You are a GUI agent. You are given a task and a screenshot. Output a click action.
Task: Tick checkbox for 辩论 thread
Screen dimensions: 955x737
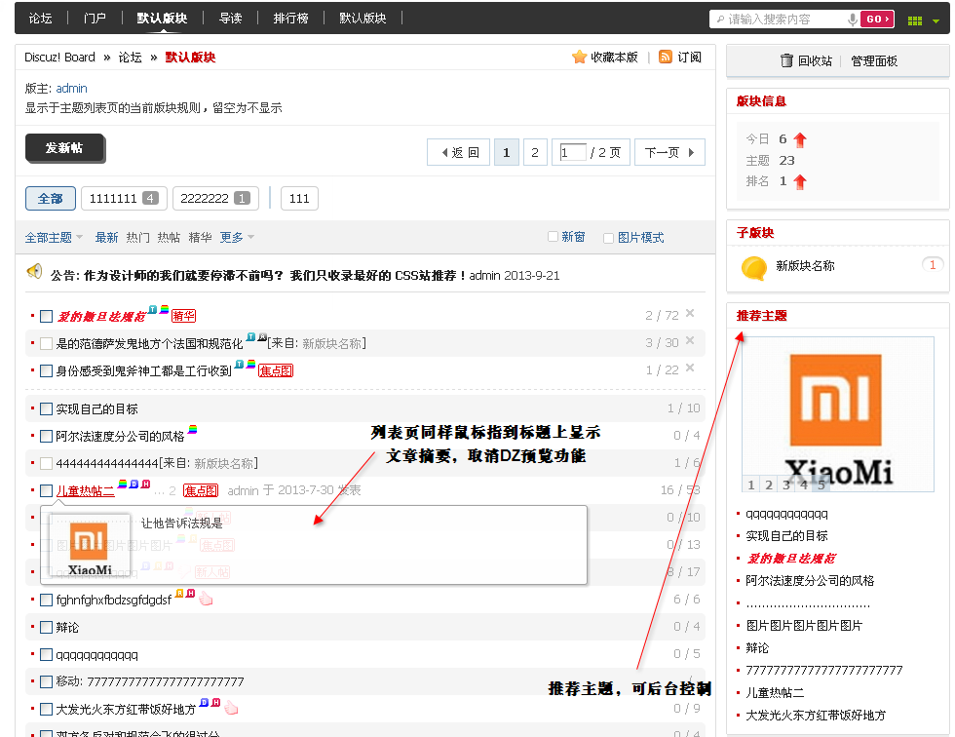click(46, 628)
